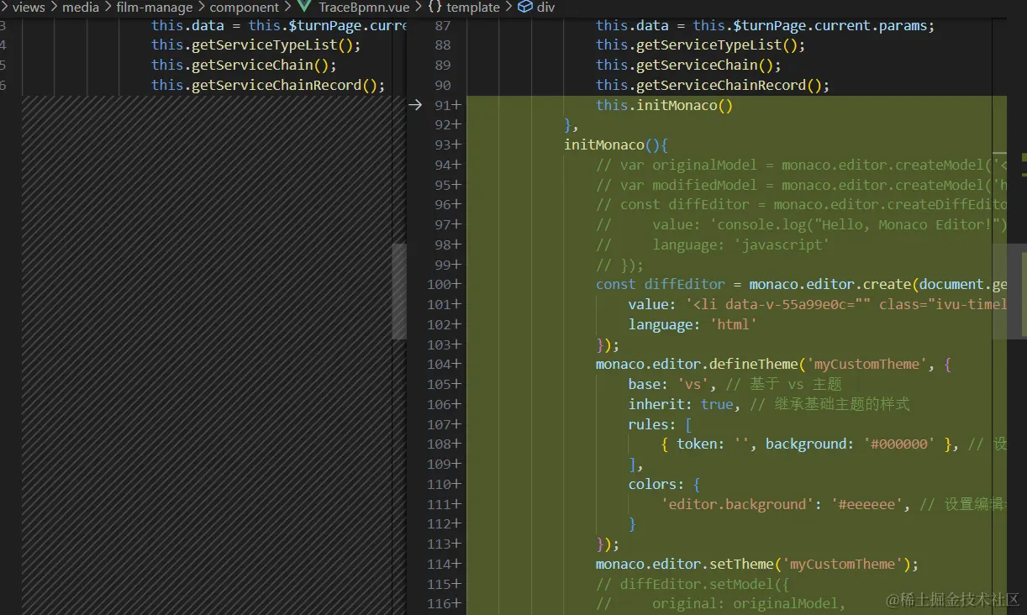
Task: Select the 'template' breadcrumb symbol
Action: point(473,8)
